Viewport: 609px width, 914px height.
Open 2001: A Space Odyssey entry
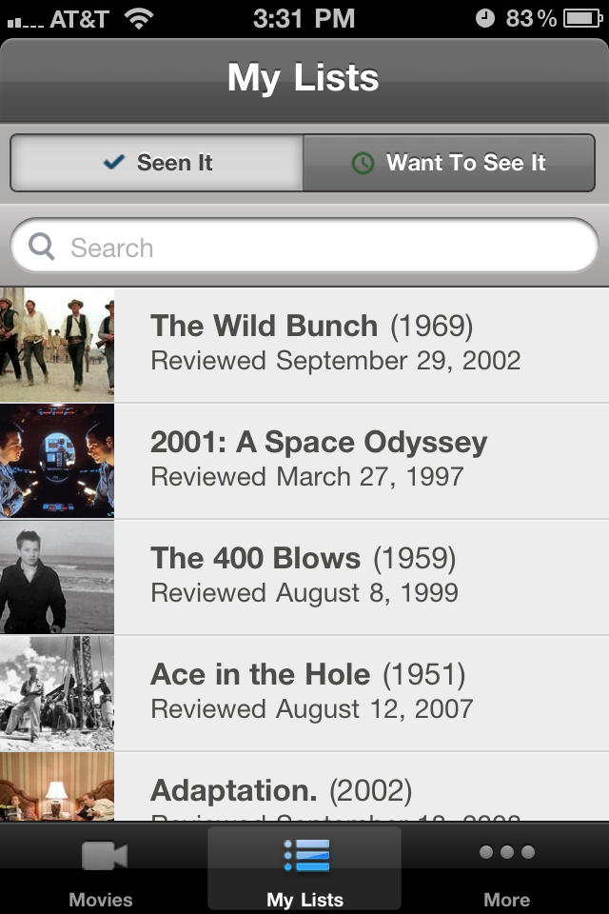click(304, 461)
